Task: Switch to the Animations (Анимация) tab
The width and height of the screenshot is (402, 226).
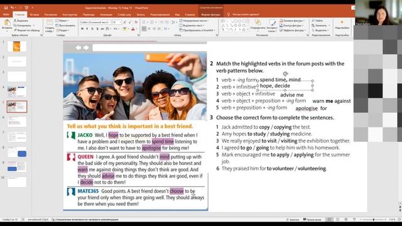Action: click(106, 14)
